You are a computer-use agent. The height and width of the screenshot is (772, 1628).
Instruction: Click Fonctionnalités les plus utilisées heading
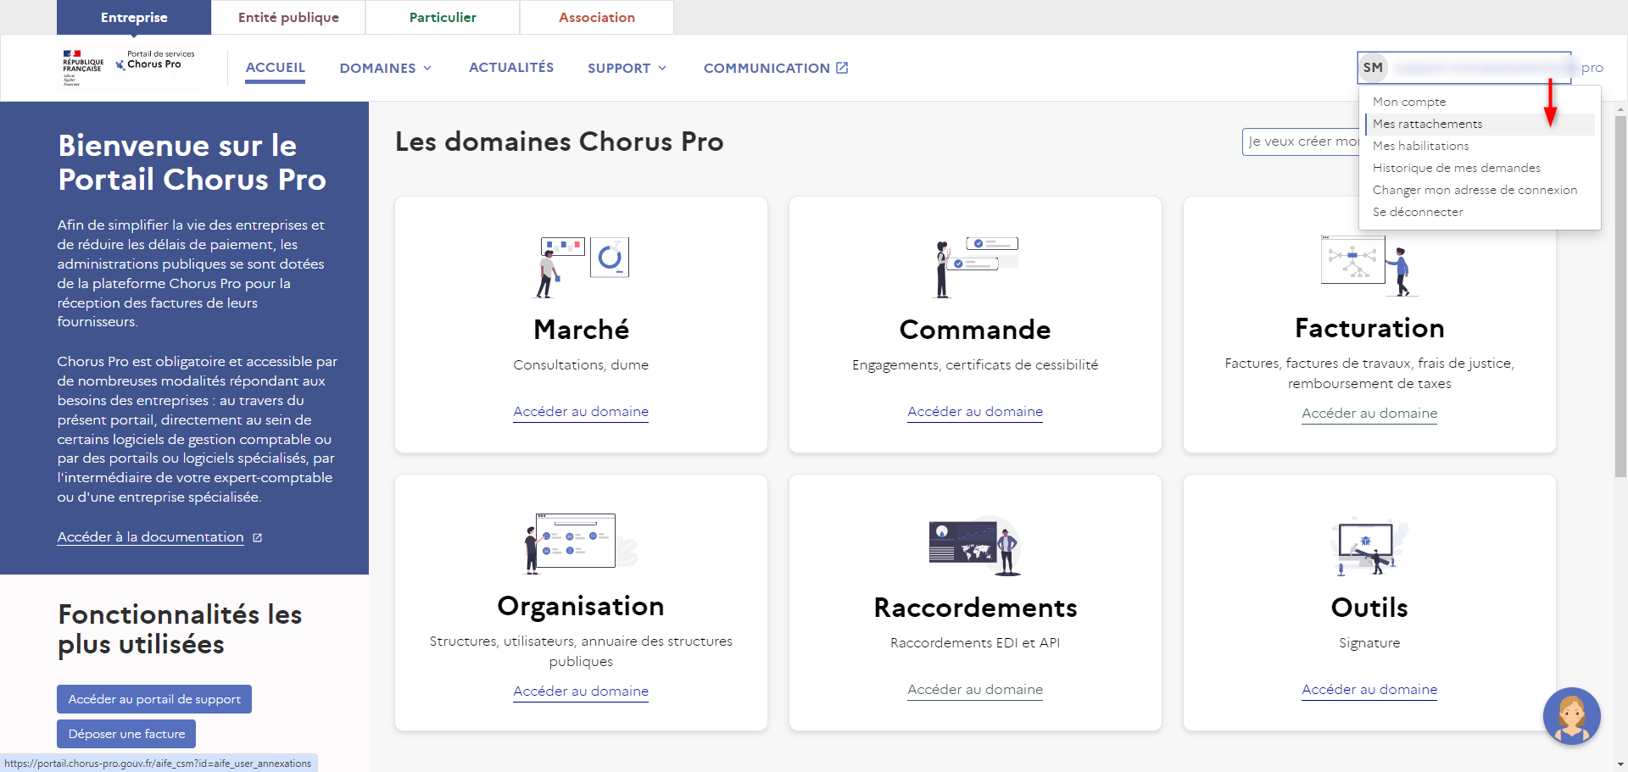[x=180, y=630]
